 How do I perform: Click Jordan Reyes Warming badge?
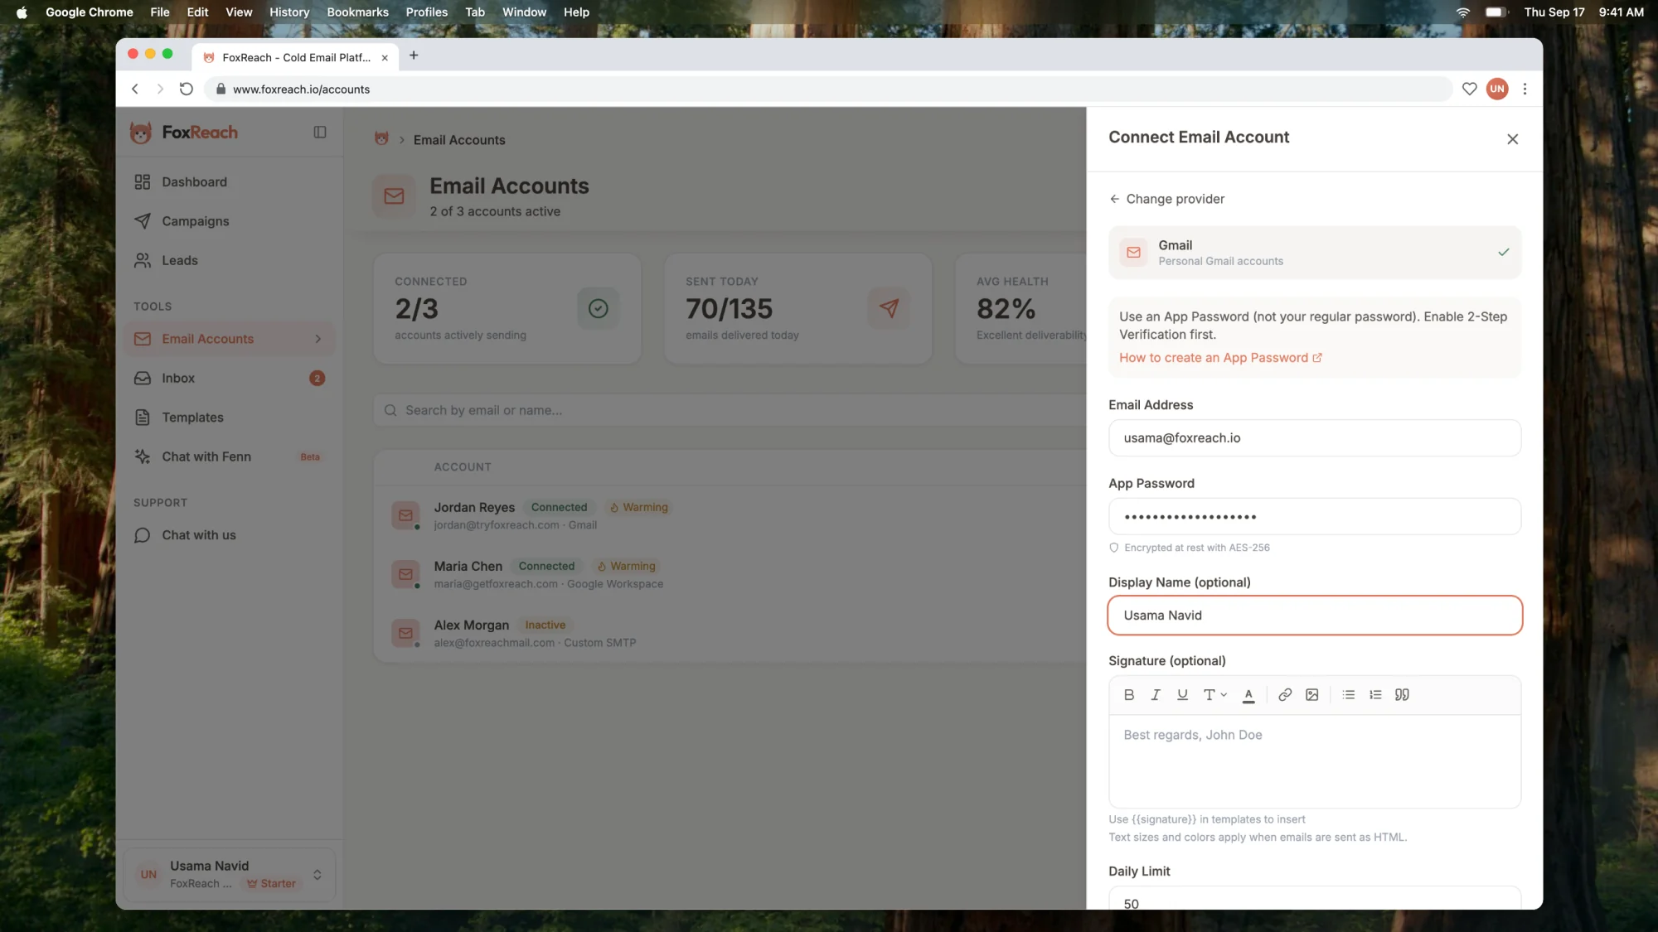pos(638,507)
